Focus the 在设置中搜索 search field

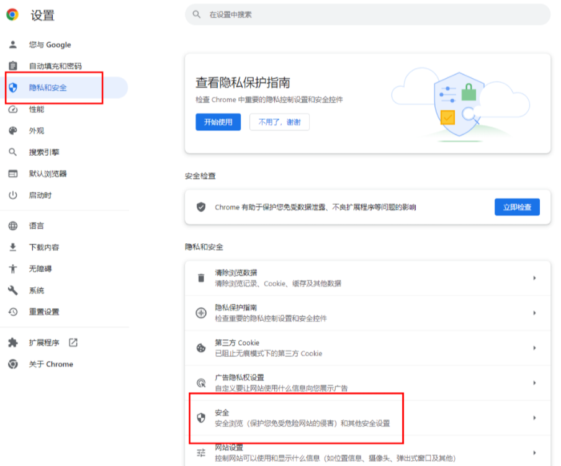(x=367, y=14)
